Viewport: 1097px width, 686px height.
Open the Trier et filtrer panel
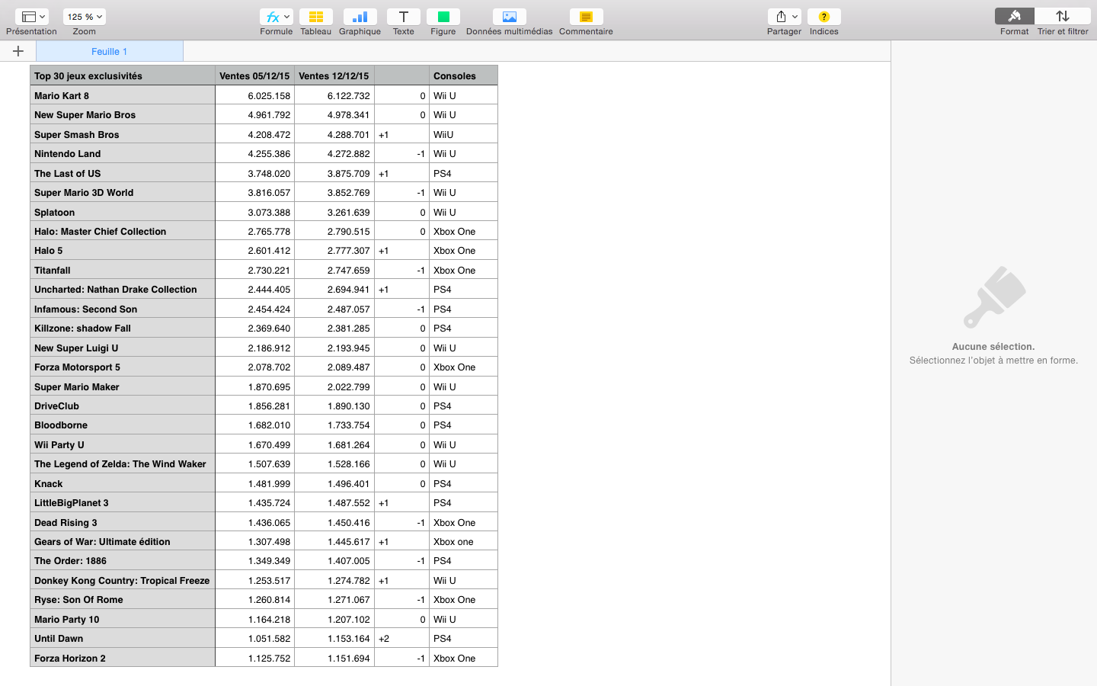[1063, 17]
